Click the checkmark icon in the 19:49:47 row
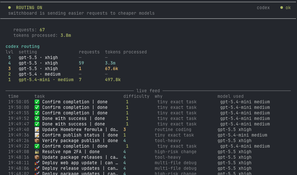The height and width of the screenshot is (175, 297). pos(37,124)
